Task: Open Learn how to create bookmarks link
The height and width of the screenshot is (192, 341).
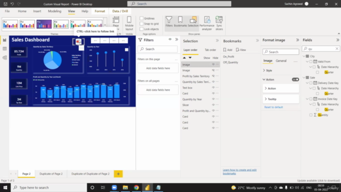Action: click(x=240, y=172)
